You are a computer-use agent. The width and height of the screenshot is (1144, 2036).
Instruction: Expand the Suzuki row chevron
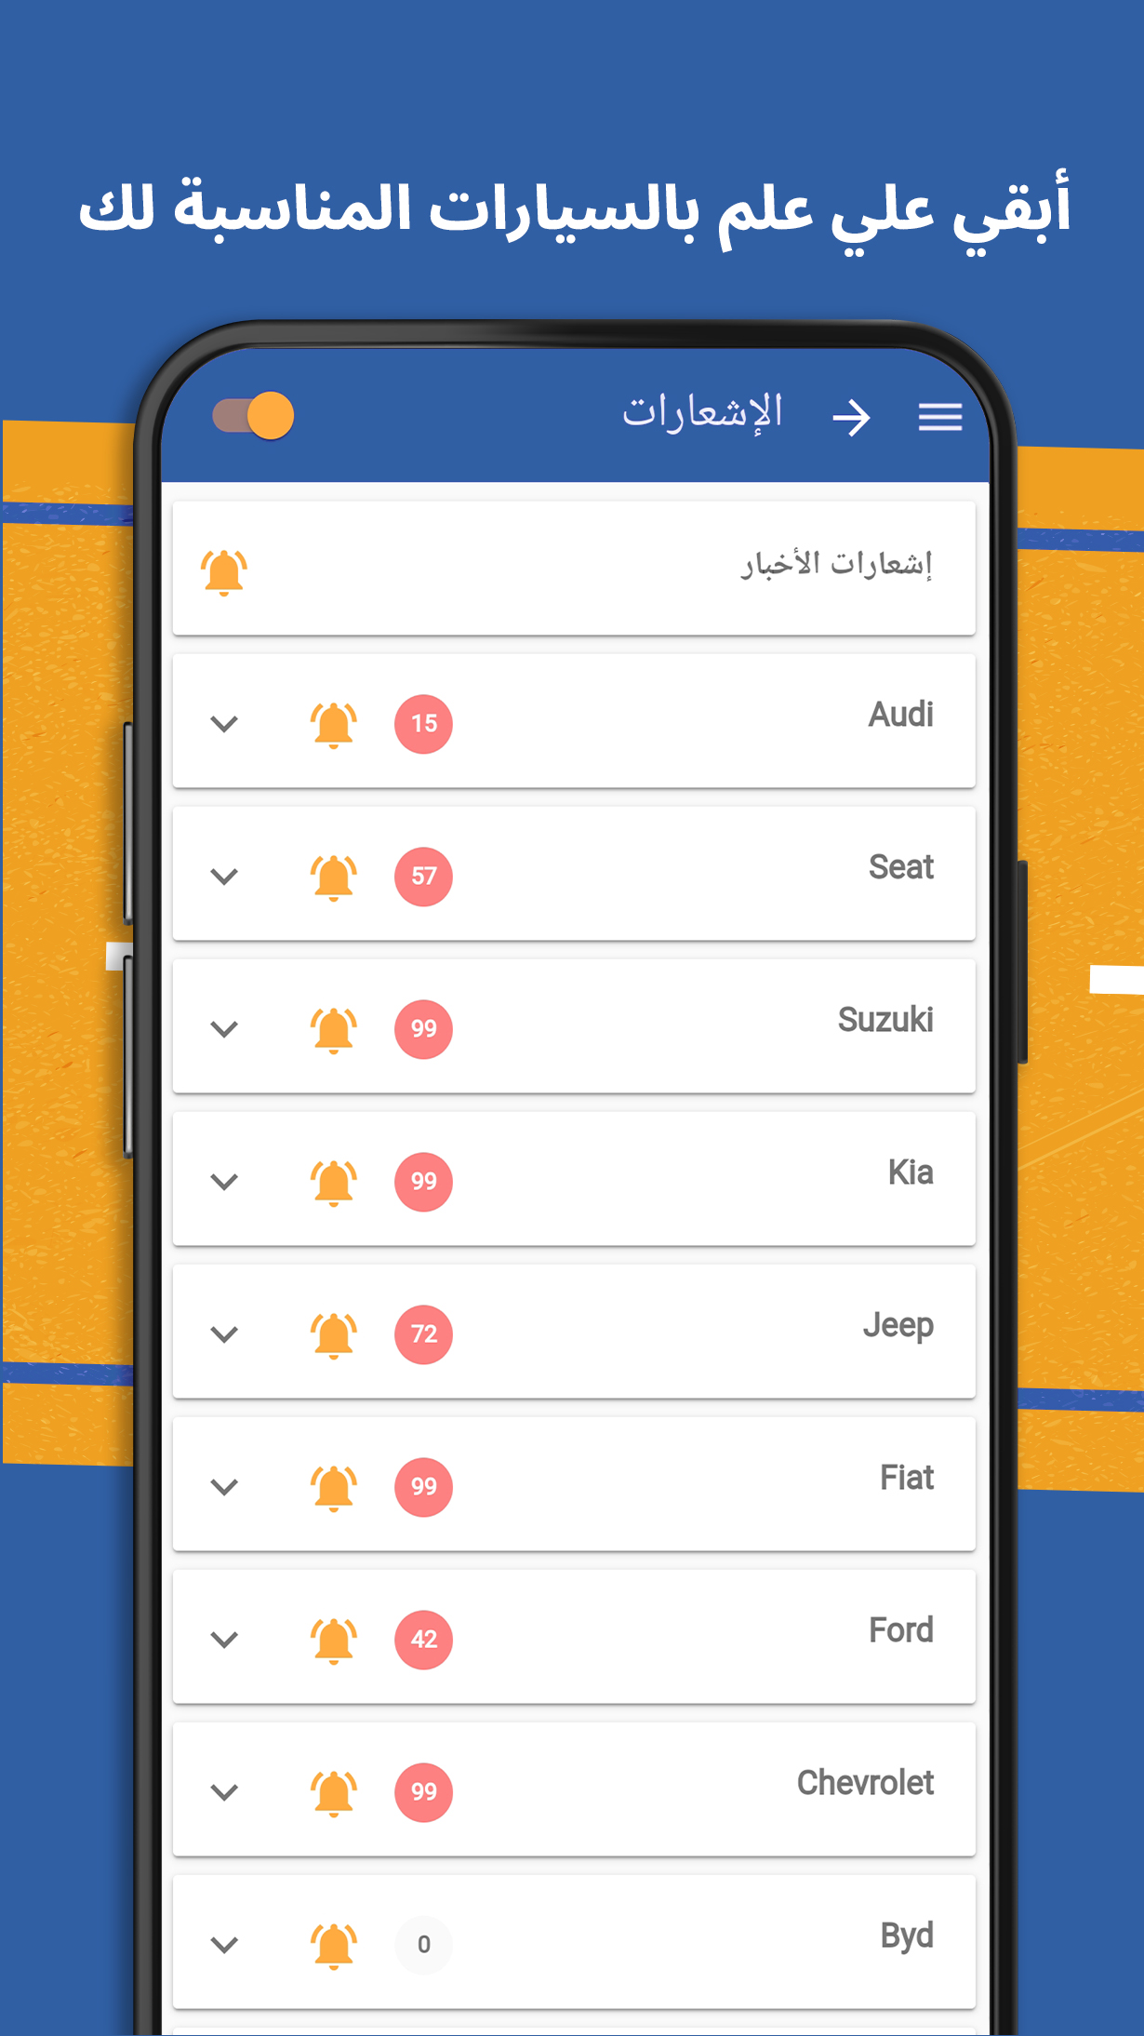[x=224, y=1029]
